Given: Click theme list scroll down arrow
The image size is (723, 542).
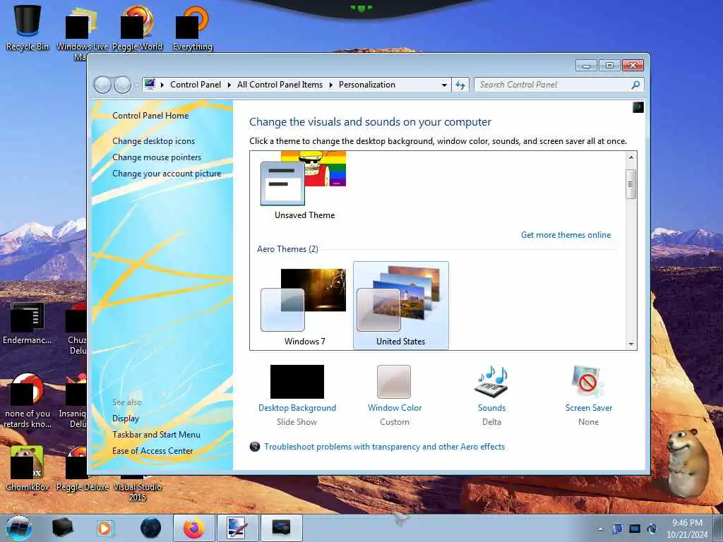Looking at the screenshot, I should tap(631, 344).
